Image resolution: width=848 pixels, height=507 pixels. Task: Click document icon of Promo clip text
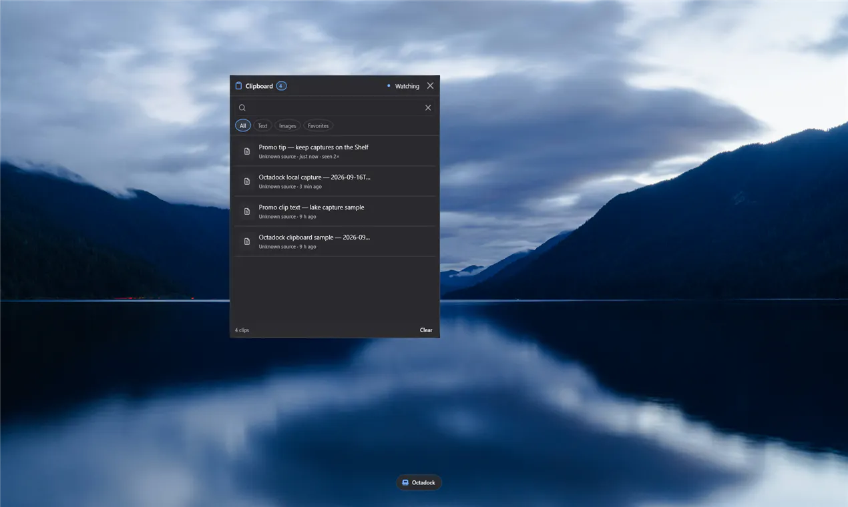(247, 211)
